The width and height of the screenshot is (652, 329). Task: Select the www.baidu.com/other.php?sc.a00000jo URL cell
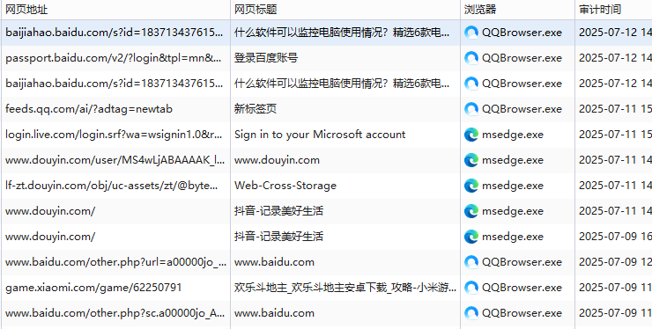coord(115,313)
